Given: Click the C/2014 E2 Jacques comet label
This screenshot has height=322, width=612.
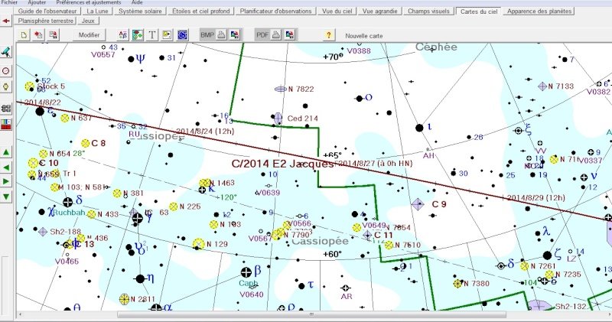Looking at the screenshot, I should click(282, 164).
